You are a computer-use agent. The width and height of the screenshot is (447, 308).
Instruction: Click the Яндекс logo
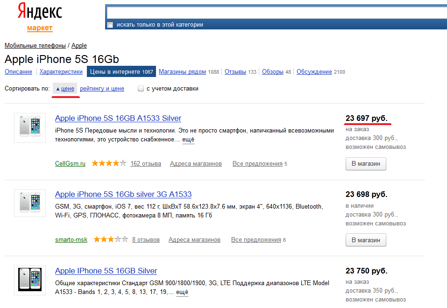pyautogui.click(x=40, y=11)
